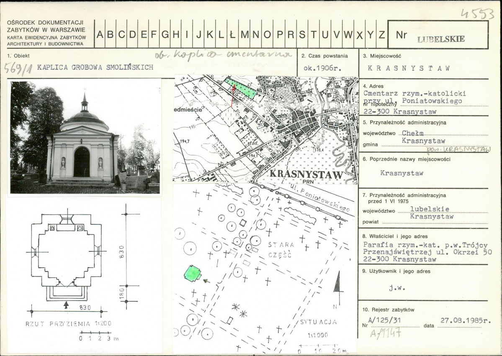502x356 pixels.
Task: Click the ground floor plan drawing
Action: pos(67,256)
